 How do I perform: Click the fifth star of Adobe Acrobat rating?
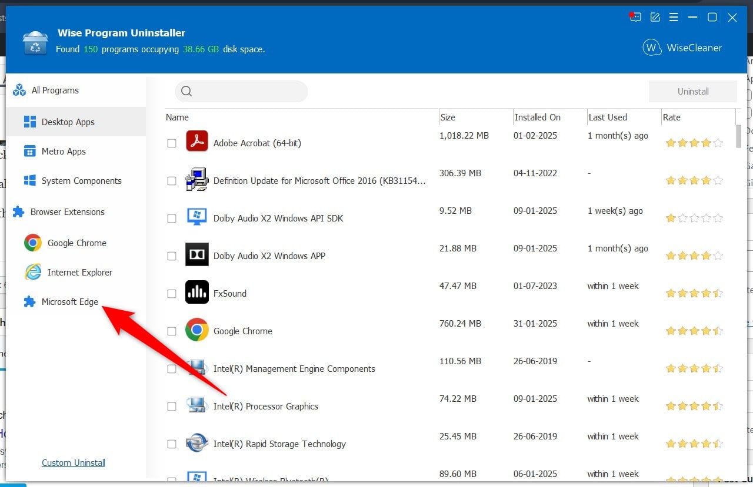tap(718, 143)
